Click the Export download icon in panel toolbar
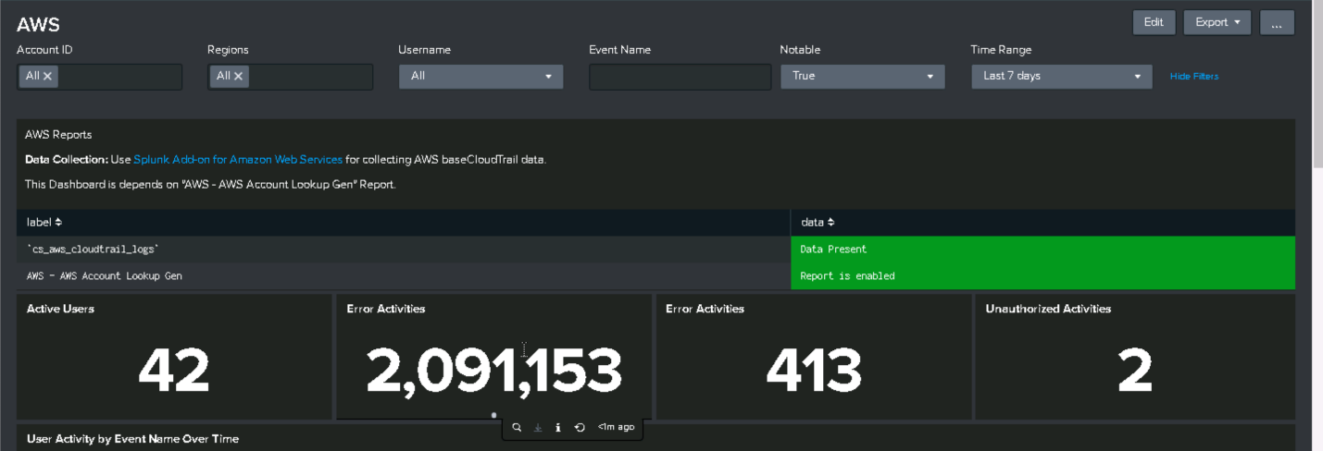 point(538,427)
